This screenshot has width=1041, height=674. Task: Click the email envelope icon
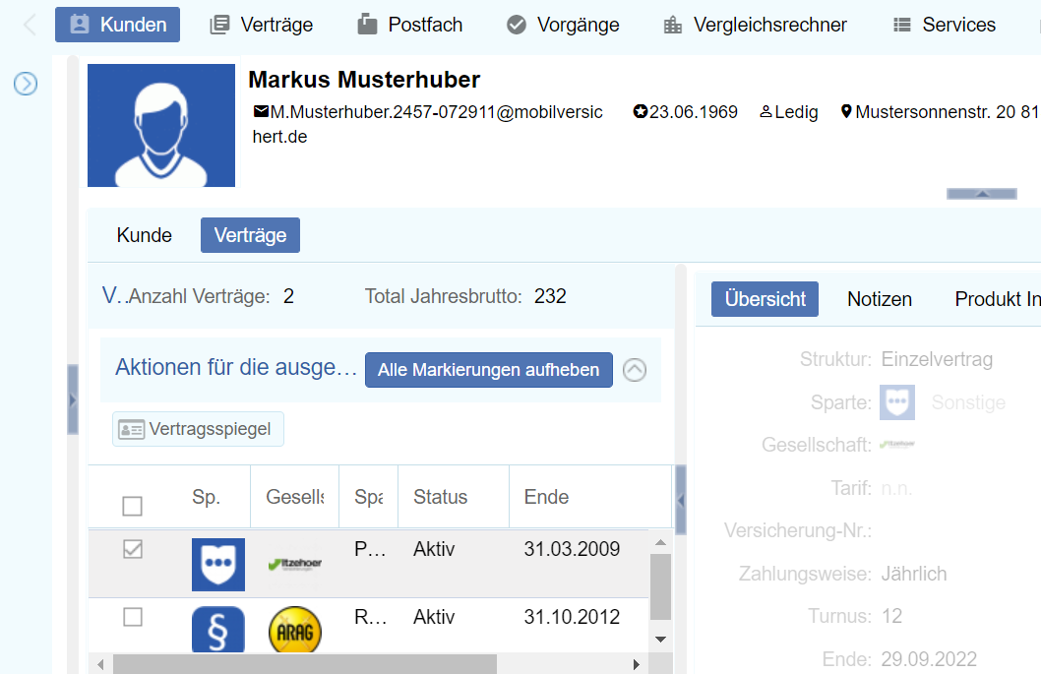point(261,112)
